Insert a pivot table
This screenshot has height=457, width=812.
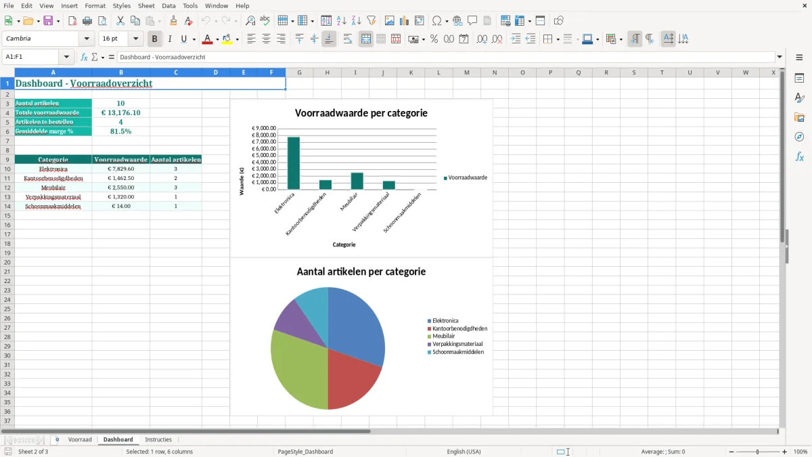tap(420, 21)
